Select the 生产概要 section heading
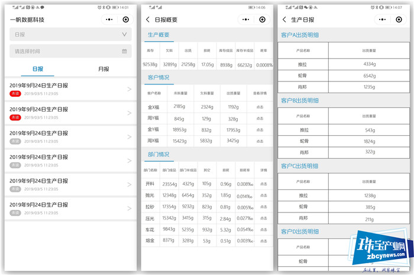 159,35
